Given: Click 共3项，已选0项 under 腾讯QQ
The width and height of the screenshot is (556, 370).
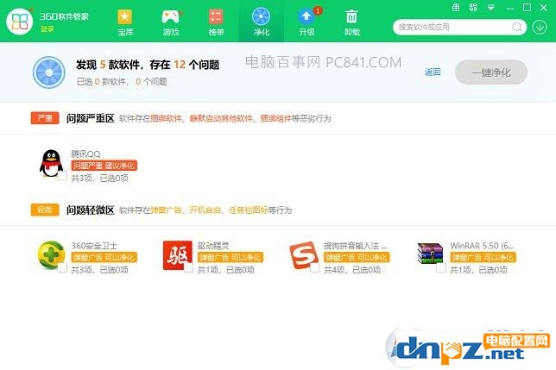Looking at the screenshot, I should tap(99, 178).
